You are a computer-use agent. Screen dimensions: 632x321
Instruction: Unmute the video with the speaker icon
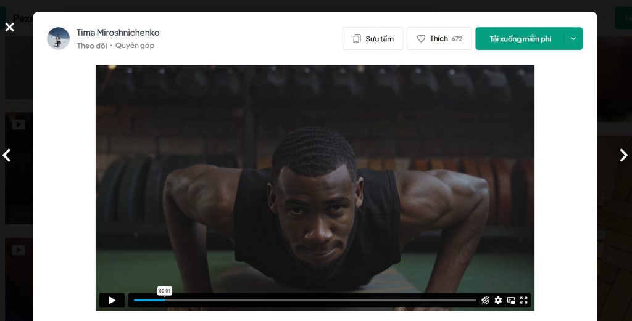485,300
